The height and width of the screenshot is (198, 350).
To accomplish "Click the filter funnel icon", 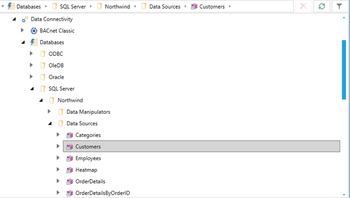I will 339,6.
